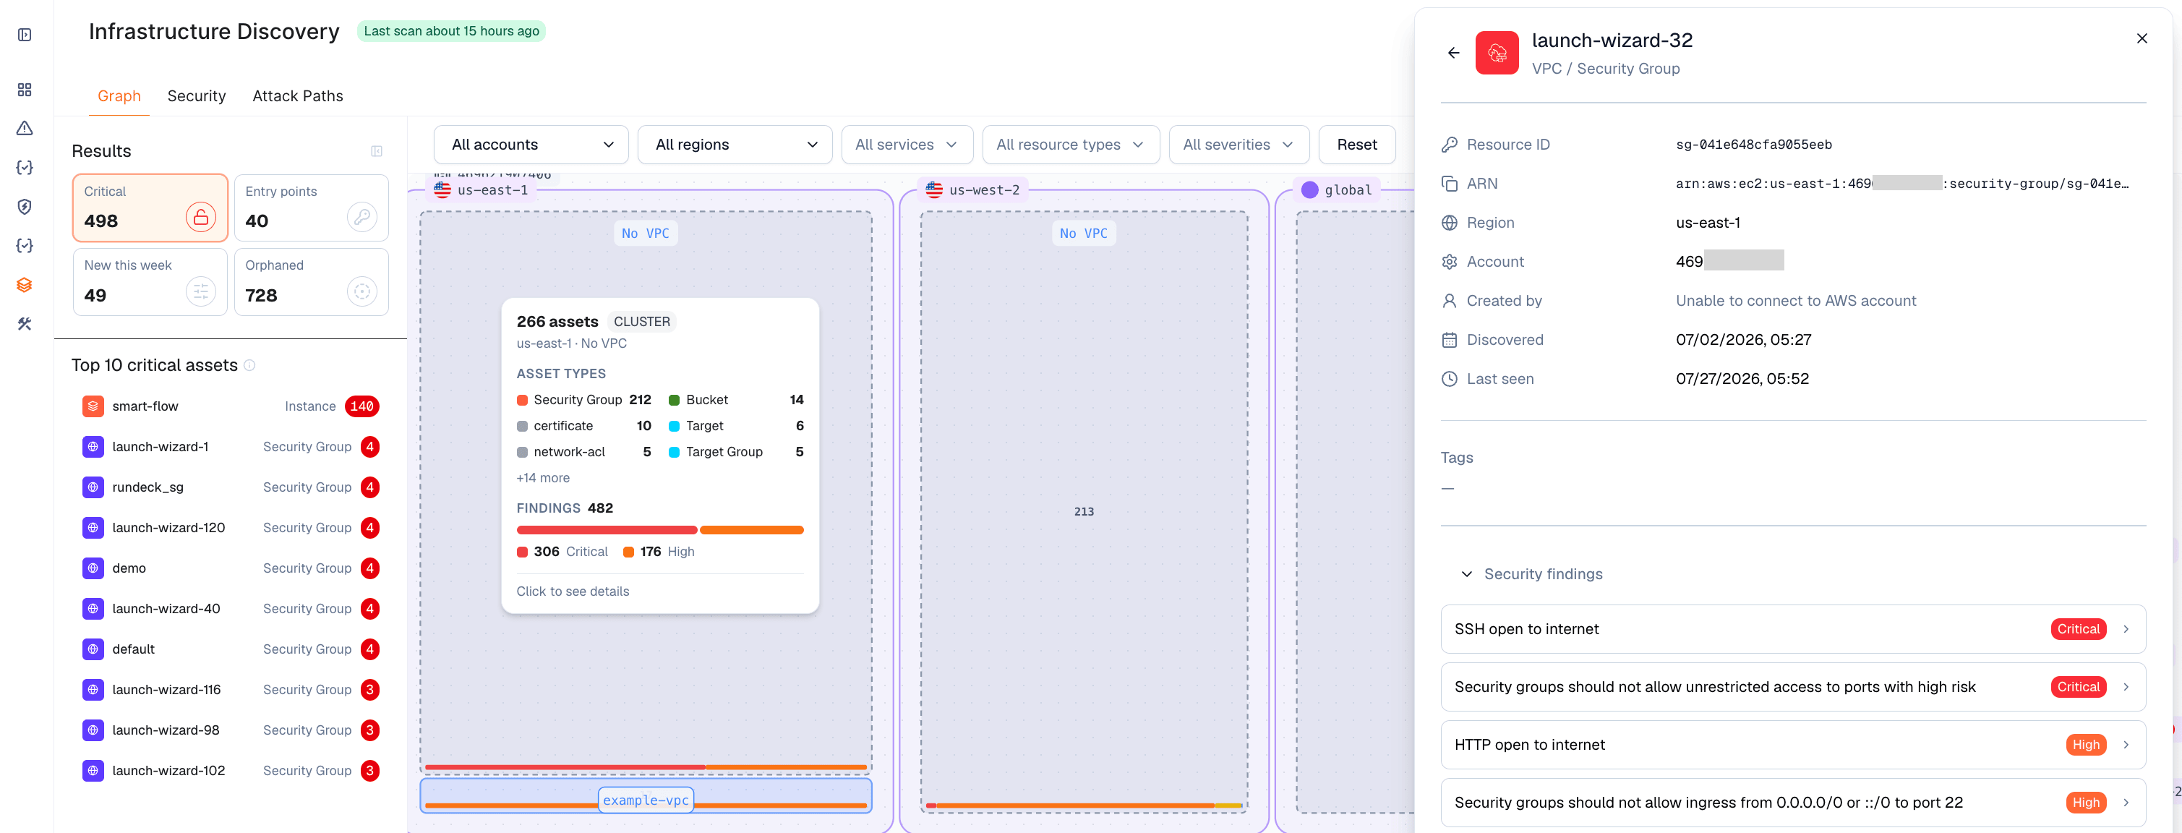The height and width of the screenshot is (833, 2182).
Task: Open the All services dropdown
Action: (907, 145)
